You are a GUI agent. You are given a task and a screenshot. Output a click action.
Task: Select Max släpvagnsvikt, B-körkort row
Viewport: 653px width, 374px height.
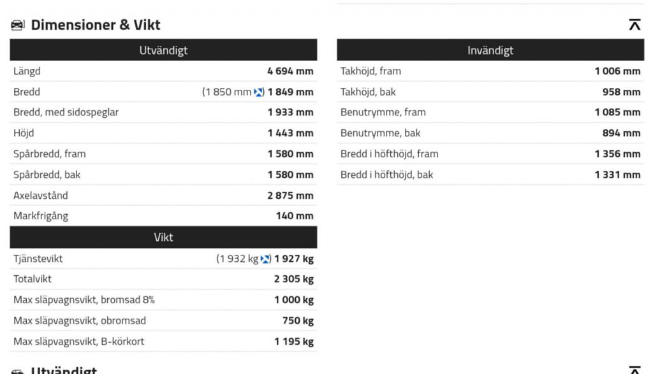(x=163, y=342)
